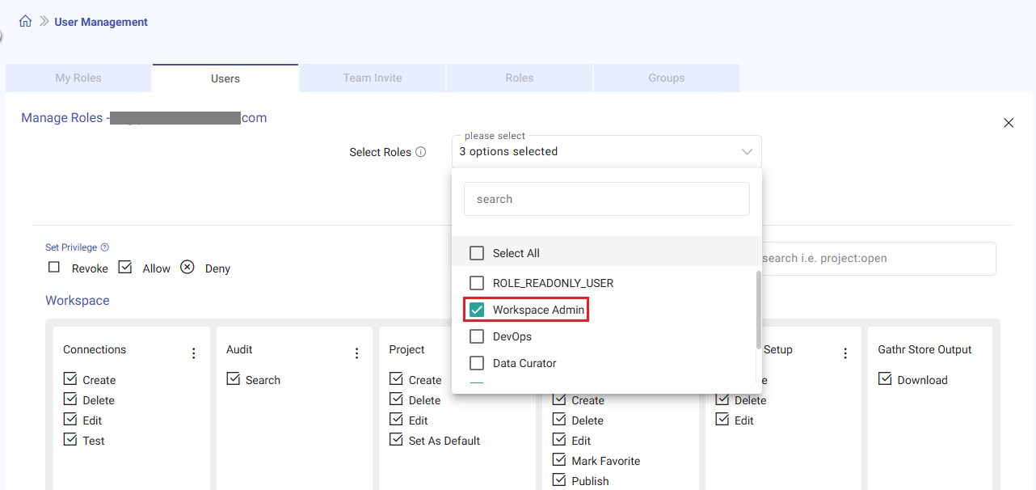Uncheck the Workspace Admin role
1036x490 pixels.
[477, 310]
